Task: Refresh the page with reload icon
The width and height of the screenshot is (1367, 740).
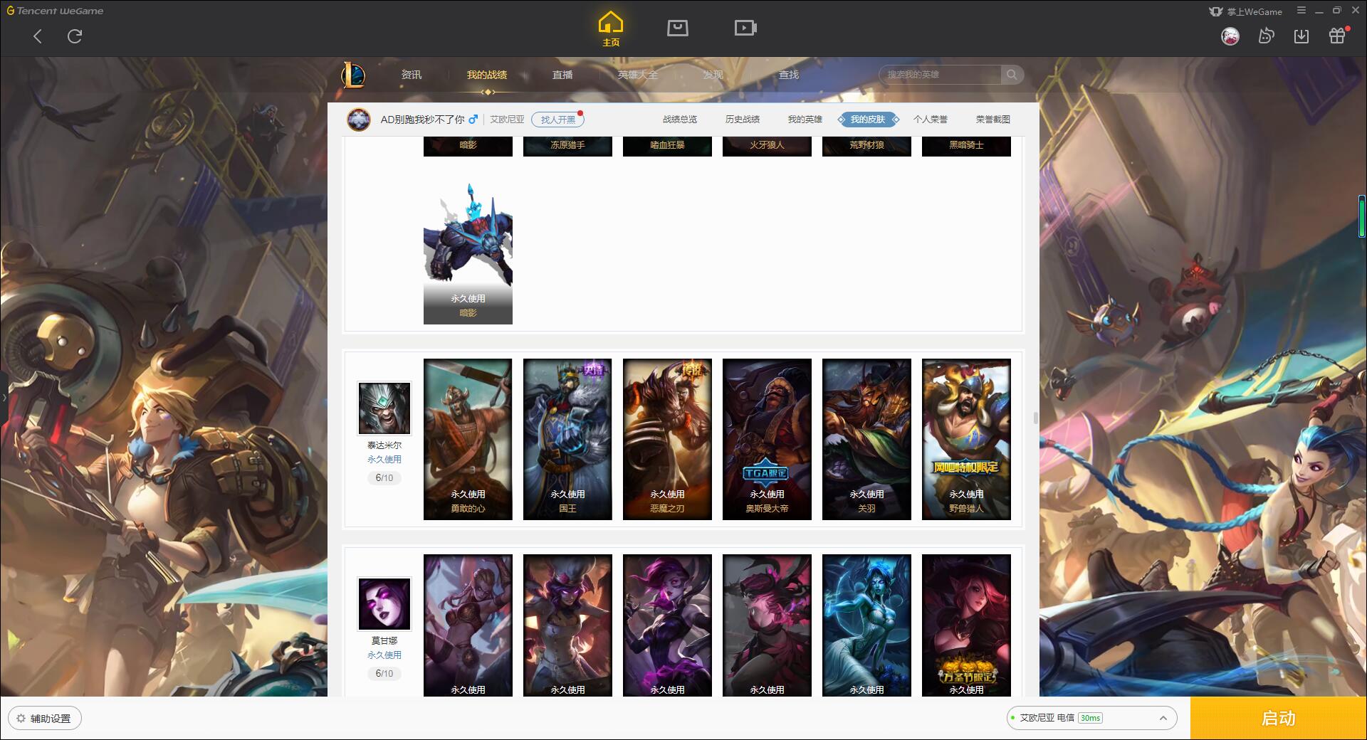Action: 75,36
